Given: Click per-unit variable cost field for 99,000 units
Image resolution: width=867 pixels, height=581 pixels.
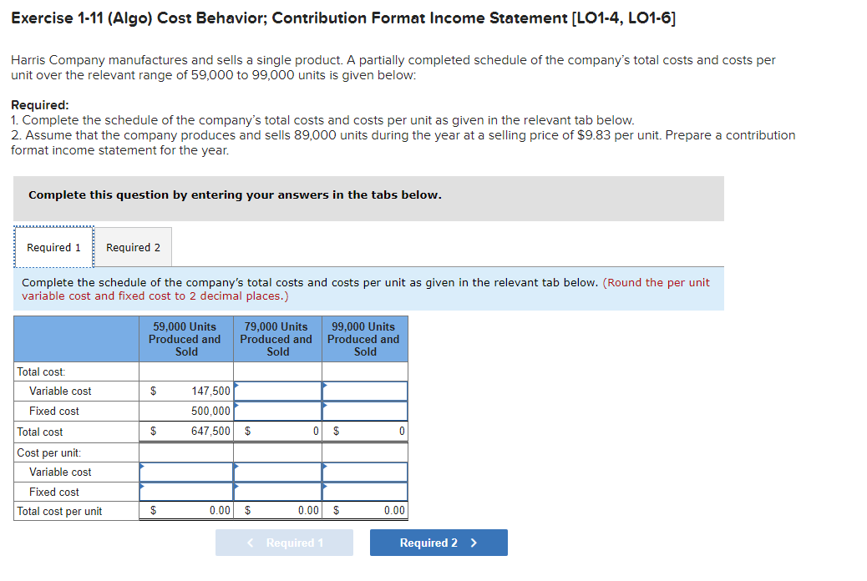Looking at the screenshot, I should coord(365,472).
